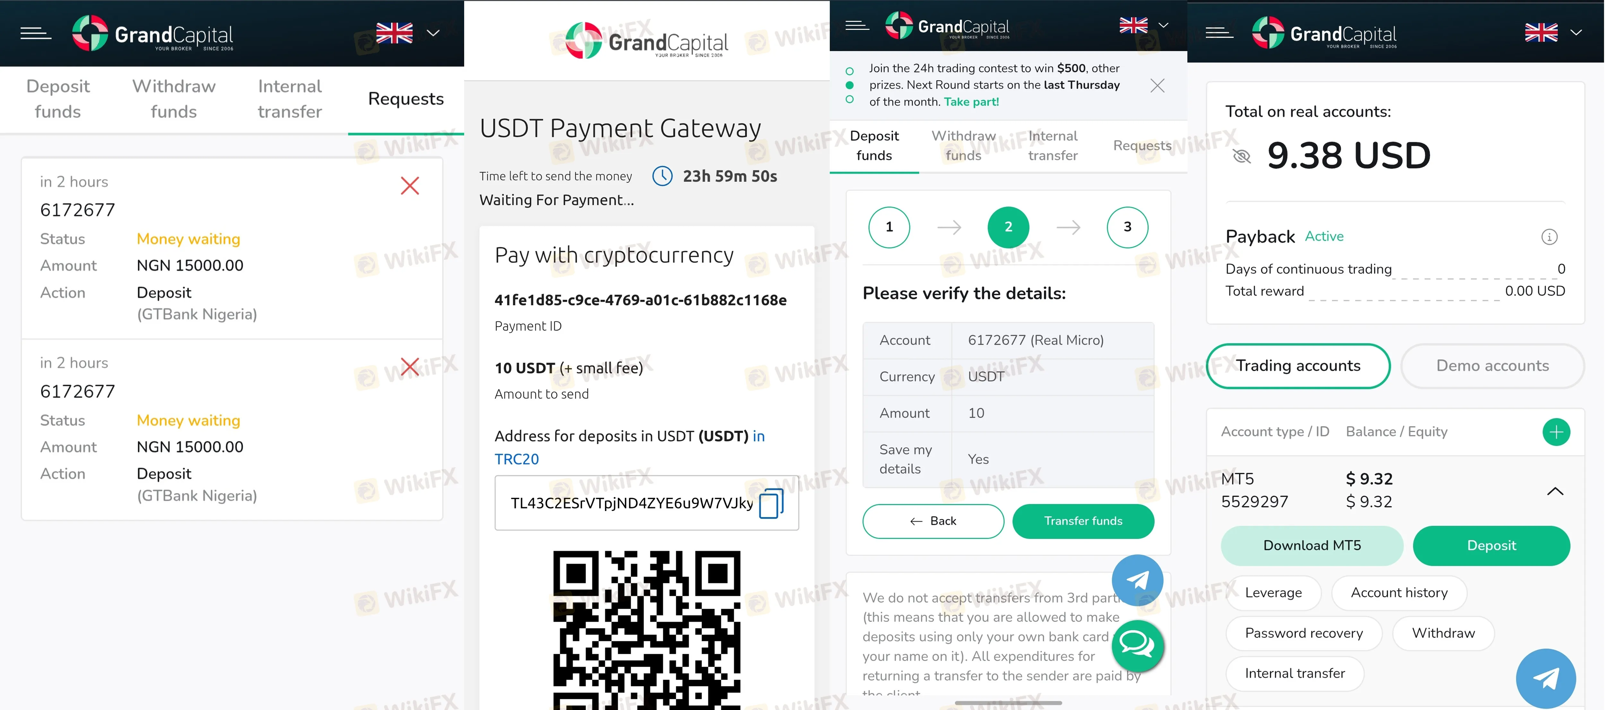
Task: Switch to Demo accounts tab
Action: pyautogui.click(x=1492, y=366)
